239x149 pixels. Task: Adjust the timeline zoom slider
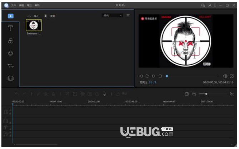[x=206, y=94]
